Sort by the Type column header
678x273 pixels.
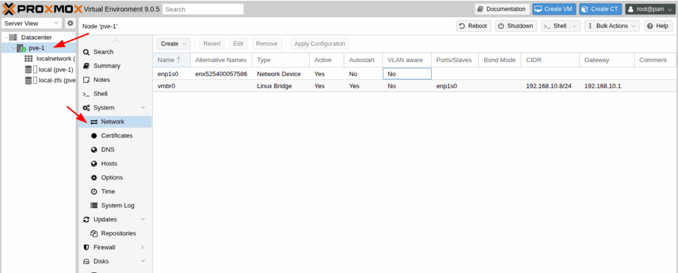281,60
